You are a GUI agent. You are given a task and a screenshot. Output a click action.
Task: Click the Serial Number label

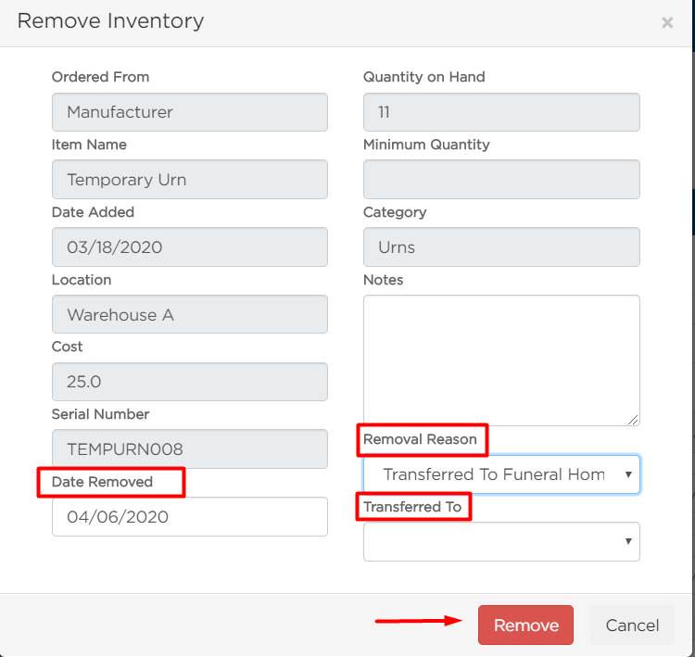coord(100,414)
